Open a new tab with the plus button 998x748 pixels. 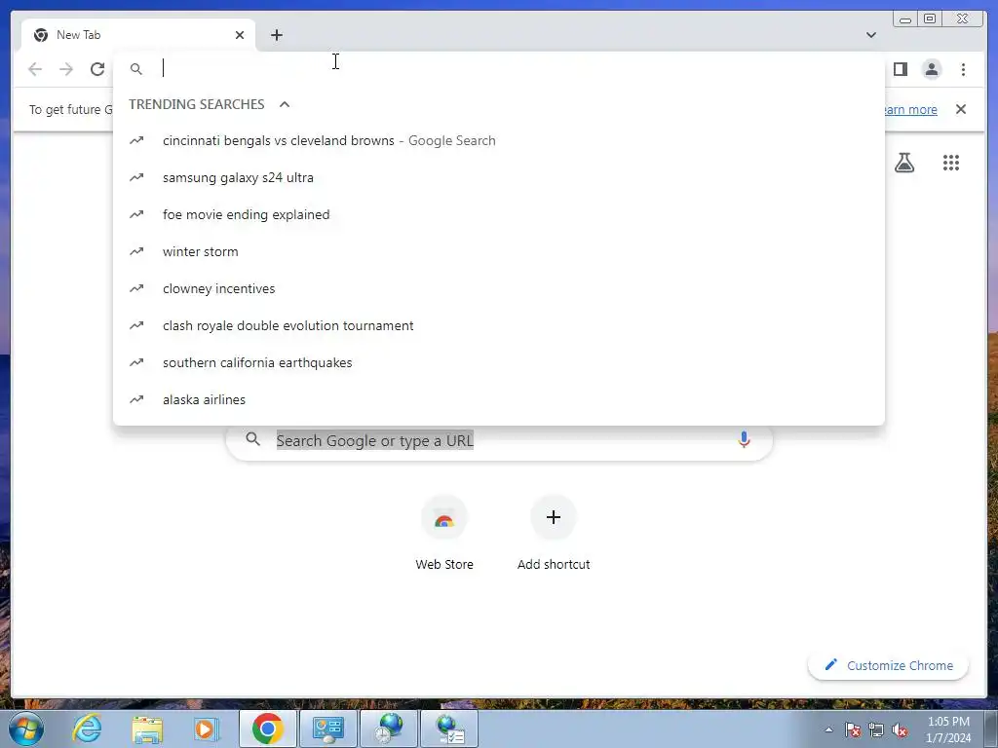(x=276, y=35)
